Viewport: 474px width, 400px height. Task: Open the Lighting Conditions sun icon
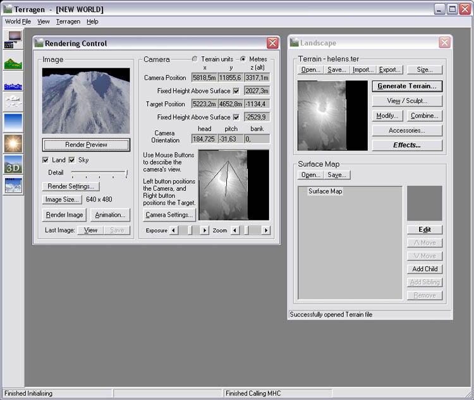click(13, 143)
